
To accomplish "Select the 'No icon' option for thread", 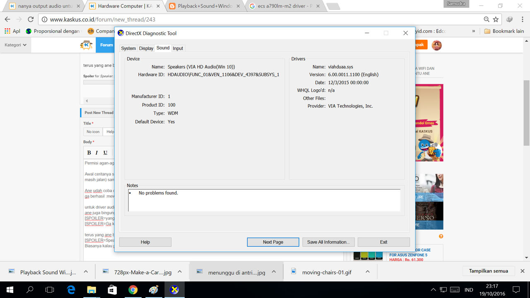I will (93, 132).
